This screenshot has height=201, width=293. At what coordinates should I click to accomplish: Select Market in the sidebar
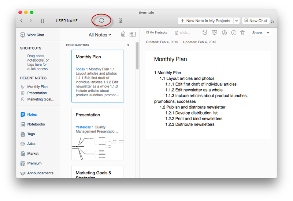(x=33, y=154)
